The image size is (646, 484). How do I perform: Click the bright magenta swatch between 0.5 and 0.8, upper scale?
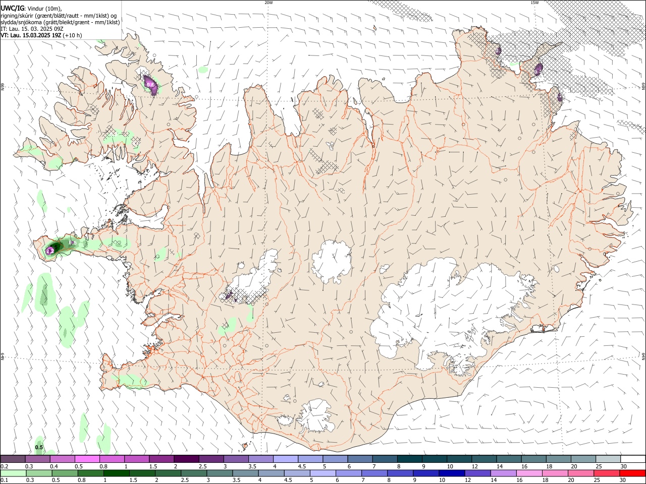[x=87, y=459]
